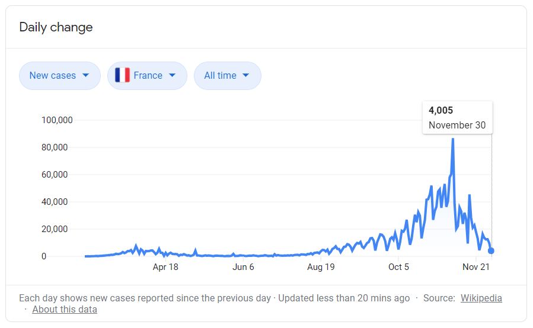Click the Oct 5 axis date label
The height and width of the screenshot is (328, 533).
tap(398, 267)
